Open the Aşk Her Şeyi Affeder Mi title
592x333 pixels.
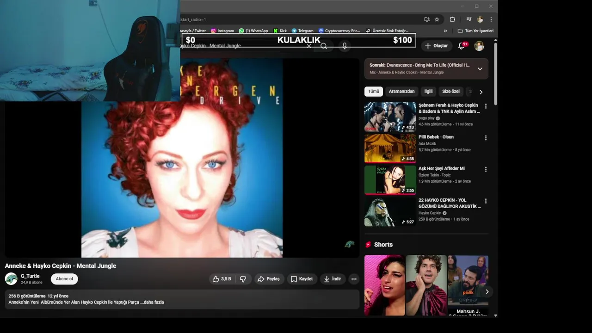click(442, 168)
